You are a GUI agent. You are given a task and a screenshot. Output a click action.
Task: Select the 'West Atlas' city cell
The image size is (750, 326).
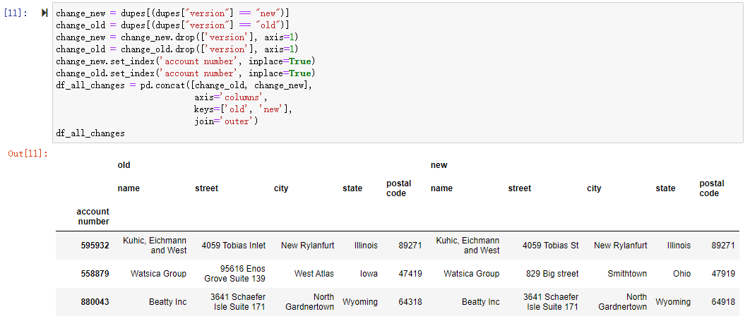(314, 274)
